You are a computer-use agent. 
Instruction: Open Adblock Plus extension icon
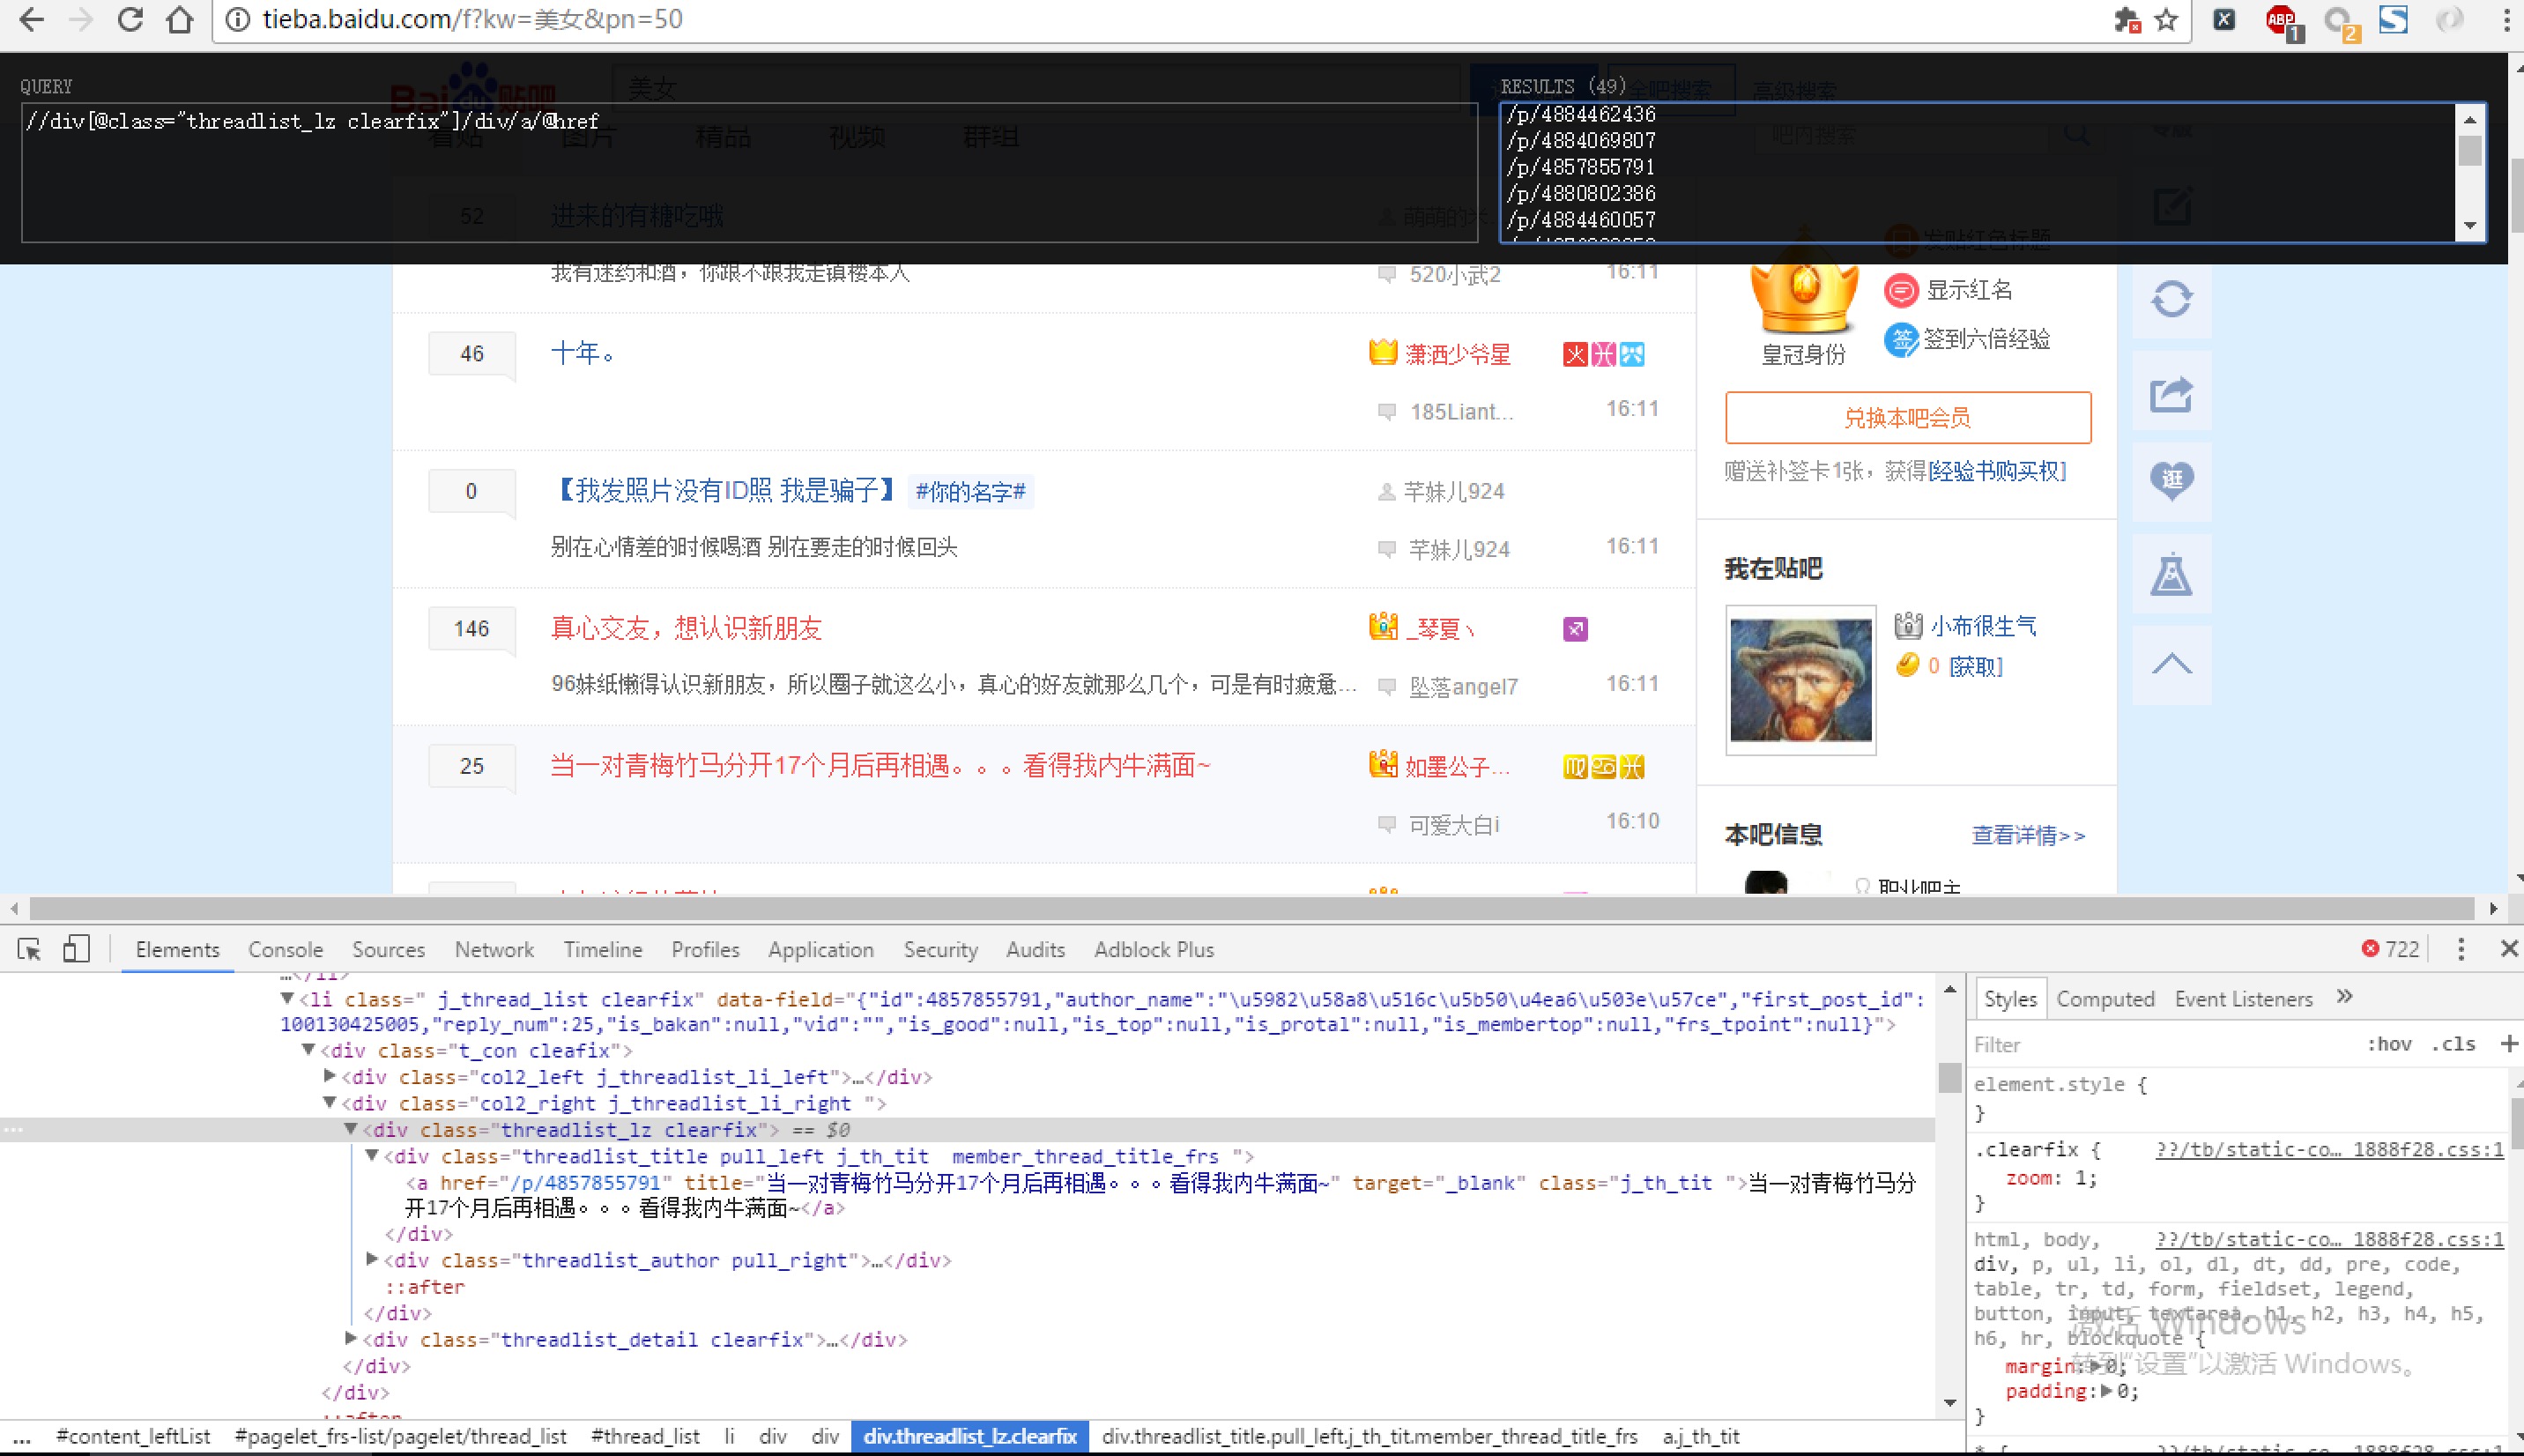(x=2280, y=20)
